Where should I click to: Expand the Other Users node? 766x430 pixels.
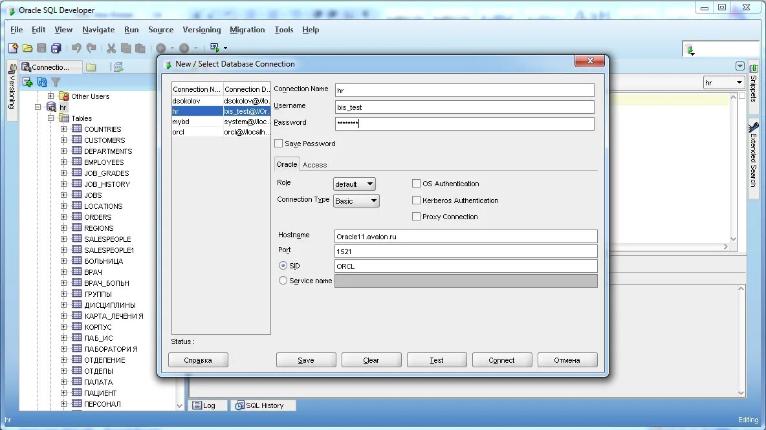50,96
